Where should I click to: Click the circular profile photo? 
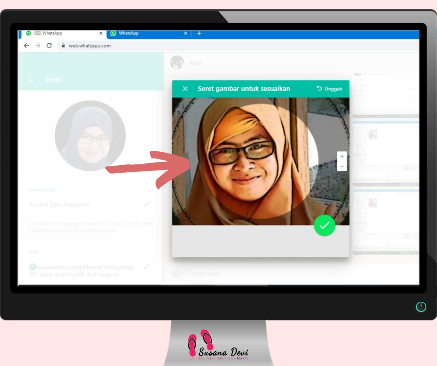(x=90, y=136)
